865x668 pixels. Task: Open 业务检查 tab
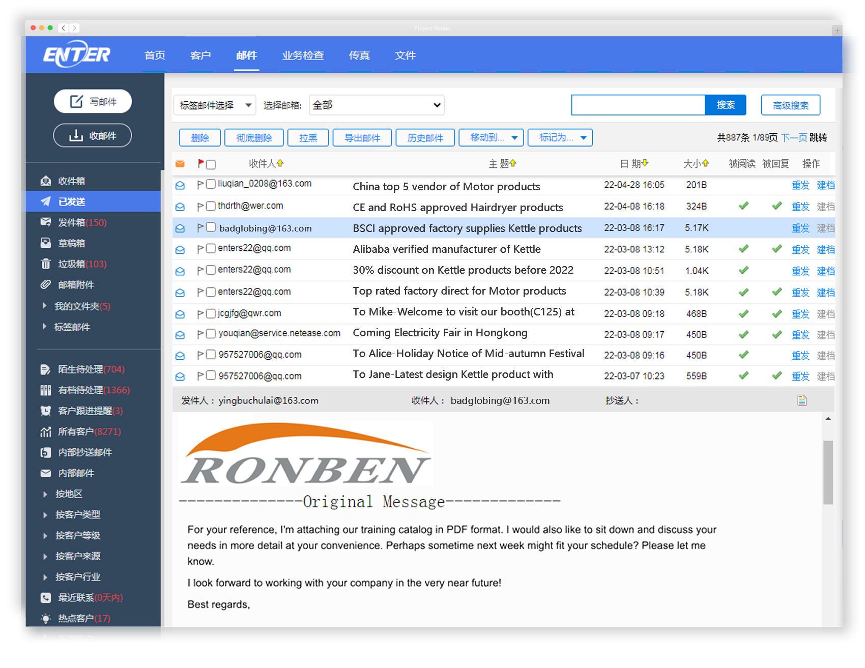pyautogui.click(x=303, y=55)
